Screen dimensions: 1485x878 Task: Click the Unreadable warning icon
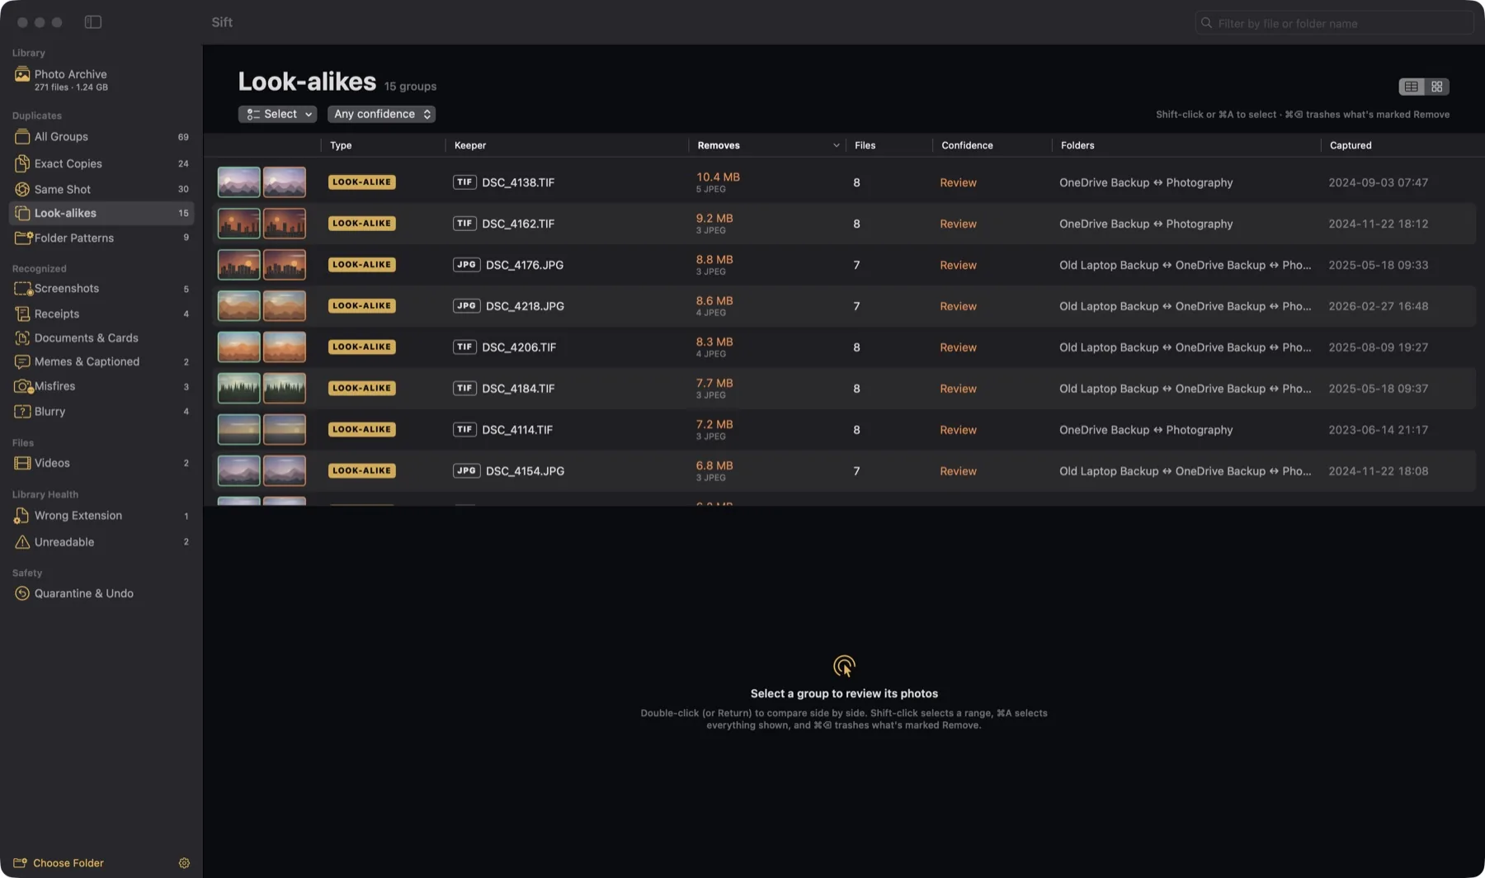coord(22,542)
